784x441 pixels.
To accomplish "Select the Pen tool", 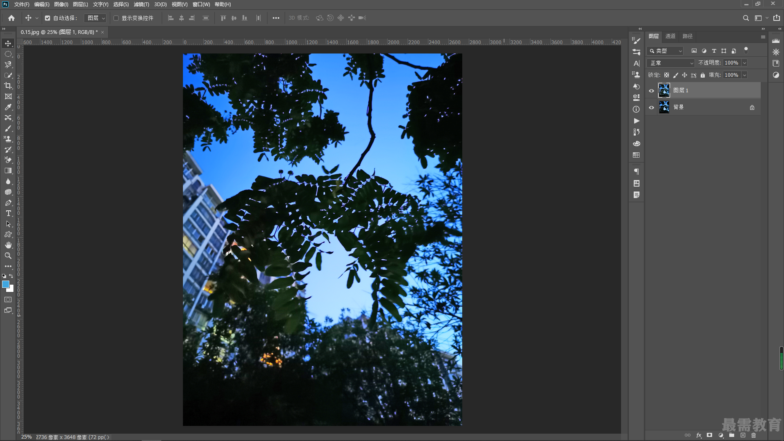I will click(8, 203).
